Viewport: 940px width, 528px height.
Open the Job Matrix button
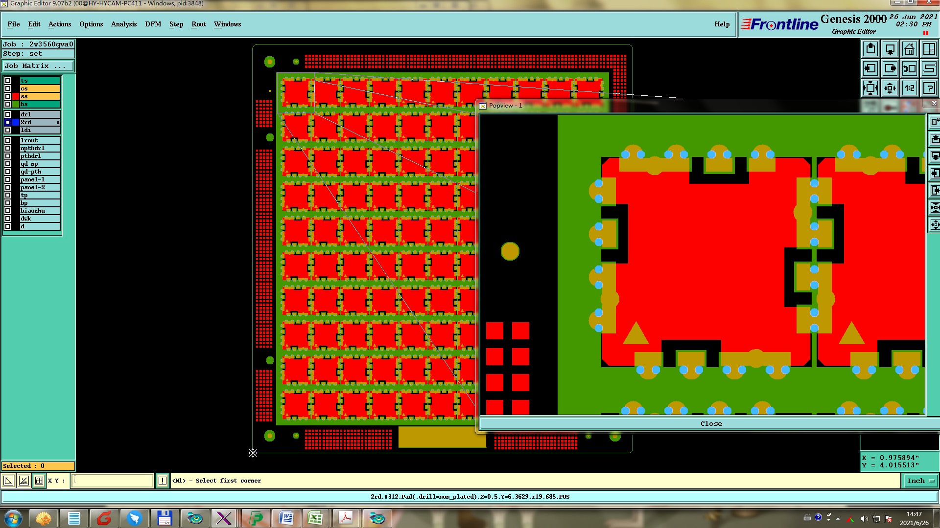coord(38,66)
